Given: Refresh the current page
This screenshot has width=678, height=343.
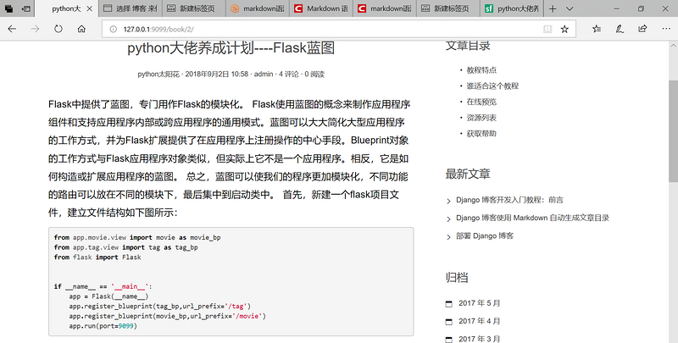Looking at the screenshot, I should click(x=58, y=29).
